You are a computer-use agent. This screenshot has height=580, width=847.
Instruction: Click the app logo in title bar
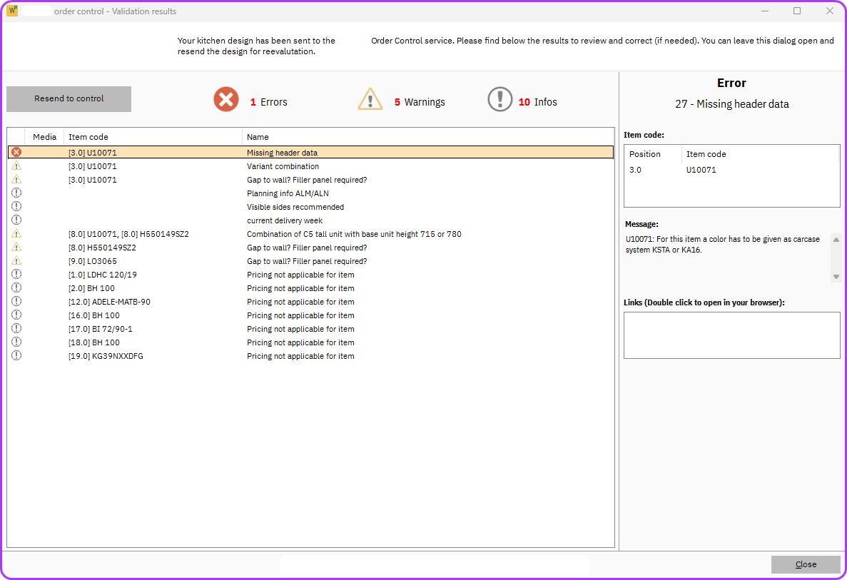coord(12,11)
